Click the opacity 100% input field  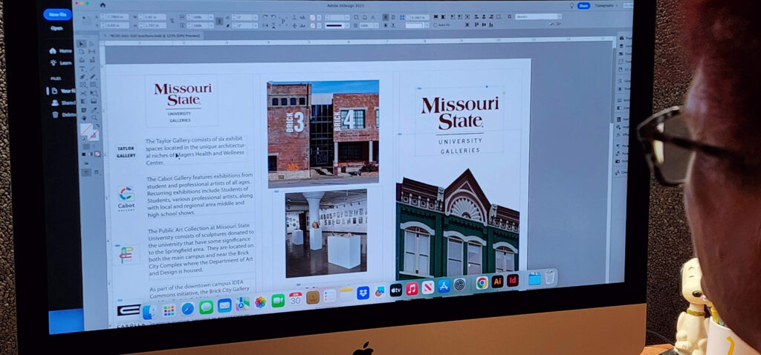[367, 26]
